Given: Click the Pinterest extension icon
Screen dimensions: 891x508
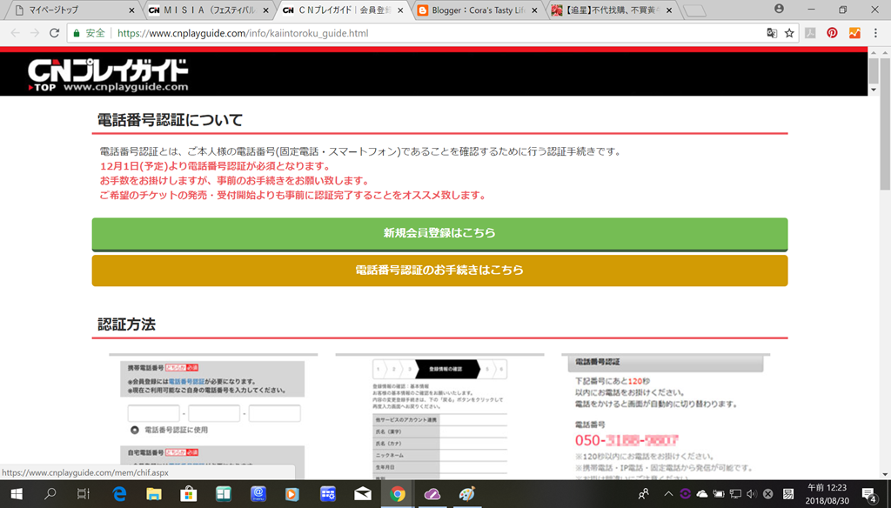Looking at the screenshot, I should tap(832, 33).
